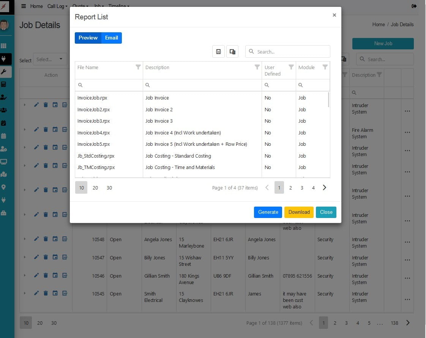Viewport: 426px width, 338px height.
Task: Open the column chooser icon in Report List
Action: 232,52
